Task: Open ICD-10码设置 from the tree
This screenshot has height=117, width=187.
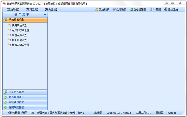Action: click(19, 40)
